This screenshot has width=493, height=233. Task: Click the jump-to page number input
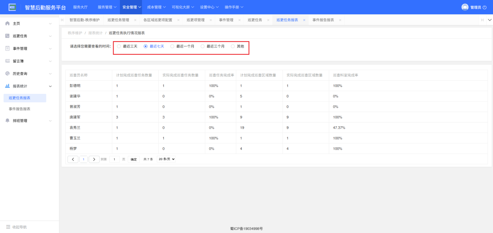114,159
